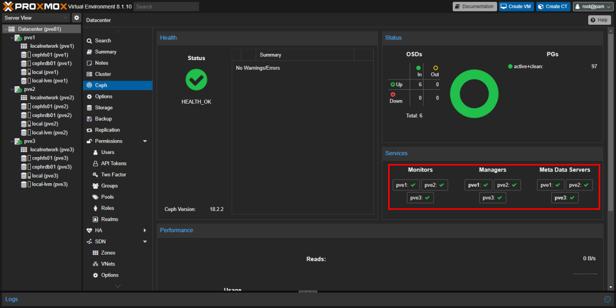This screenshot has height=308, width=616.
Task: Click the Two Factor key icon
Action: click(x=95, y=175)
